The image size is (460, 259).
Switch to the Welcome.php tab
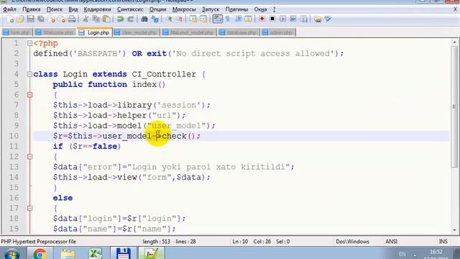55,32
